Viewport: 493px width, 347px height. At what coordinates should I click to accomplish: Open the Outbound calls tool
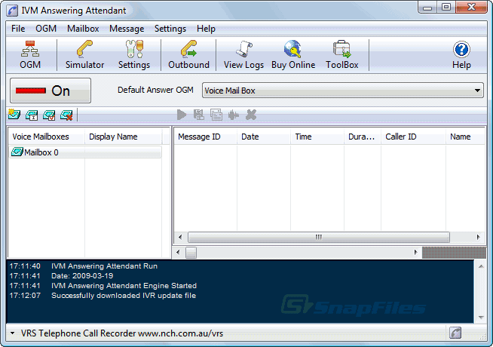pyautogui.click(x=188, y=55)
